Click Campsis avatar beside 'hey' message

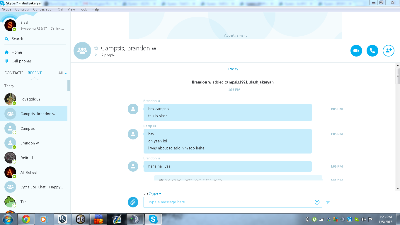pos(133,134)
